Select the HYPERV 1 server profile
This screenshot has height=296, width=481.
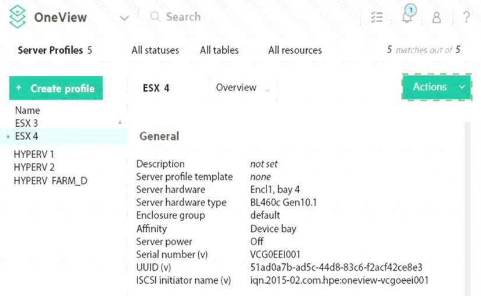34,155
